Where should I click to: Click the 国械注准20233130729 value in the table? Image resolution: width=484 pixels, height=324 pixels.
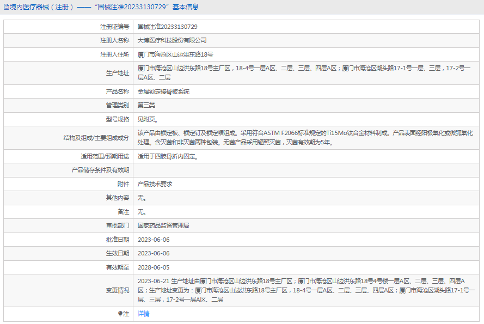(168, 27)
